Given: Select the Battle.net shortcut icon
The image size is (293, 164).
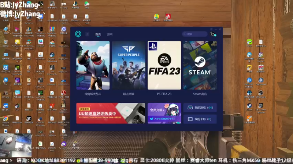Looking at the screenshot, I should click(x=249, y=83).
